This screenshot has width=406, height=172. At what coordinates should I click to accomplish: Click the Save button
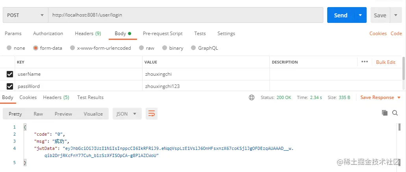(x=380, y=15)
